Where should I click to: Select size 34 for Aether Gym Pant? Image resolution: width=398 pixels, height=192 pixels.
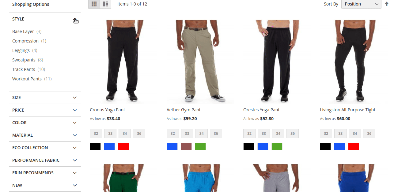pyautogui.click(x=201, y=134)
